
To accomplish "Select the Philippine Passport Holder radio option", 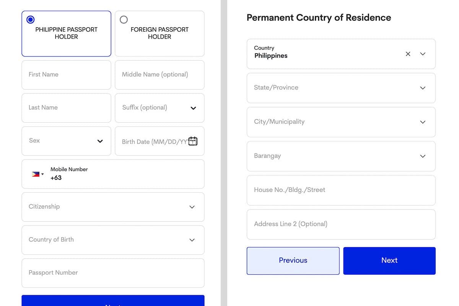I will pos(31,20).
